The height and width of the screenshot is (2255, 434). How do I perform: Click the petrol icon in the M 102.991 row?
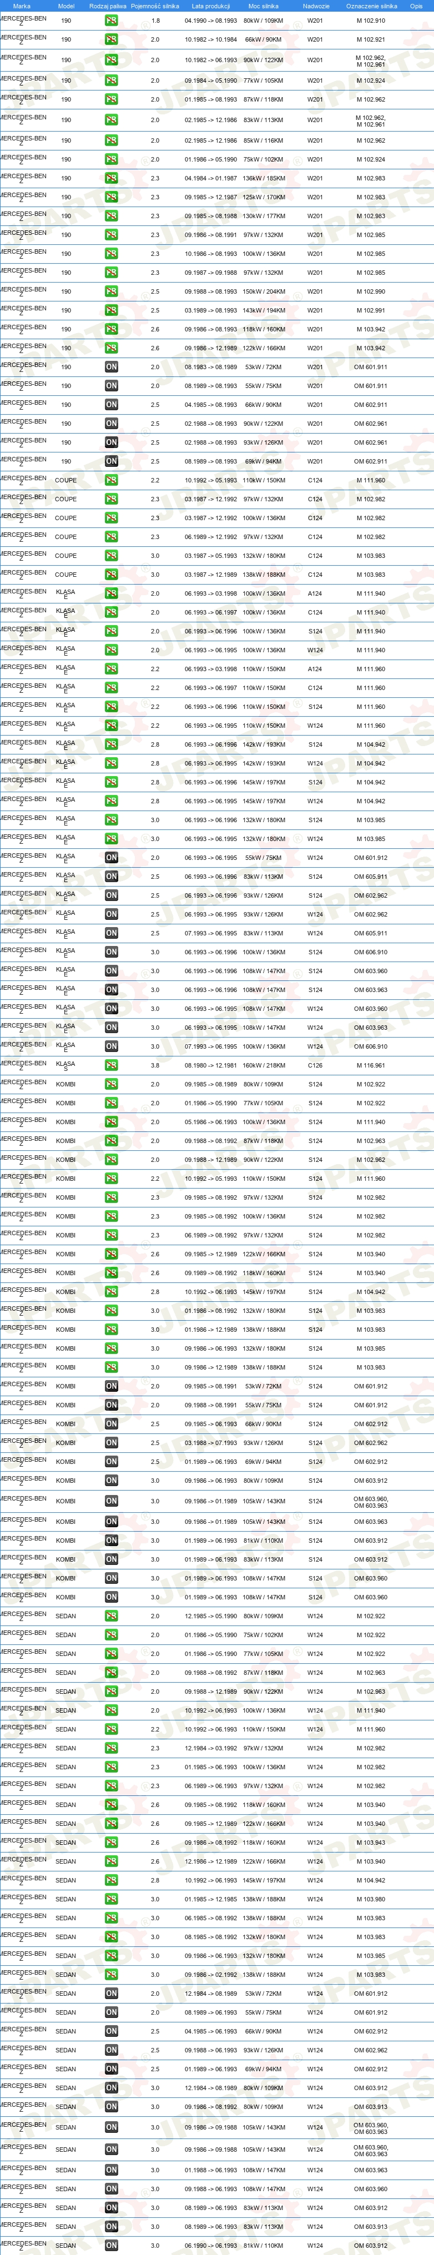click(111, 311)
